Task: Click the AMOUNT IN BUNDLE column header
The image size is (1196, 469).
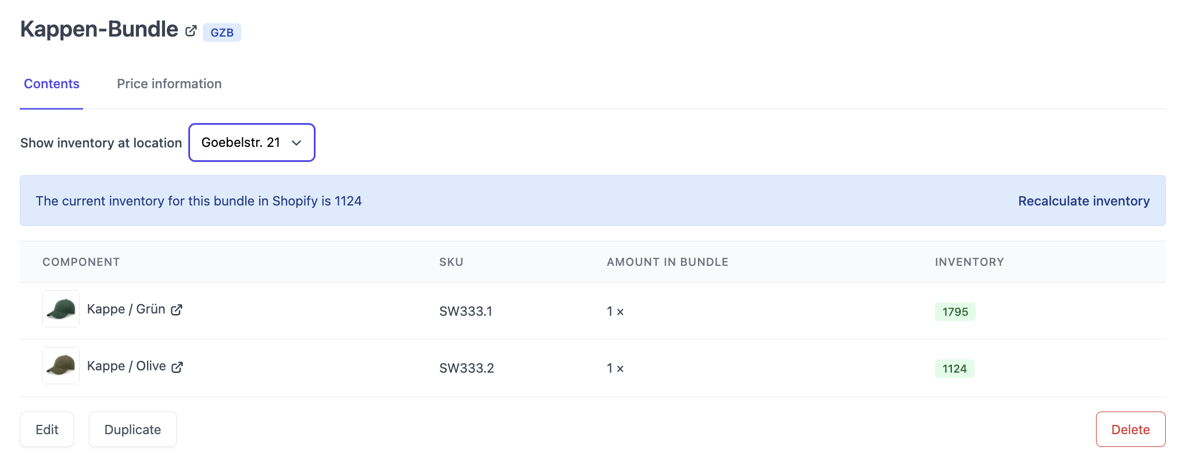Action: pos(667,262)
